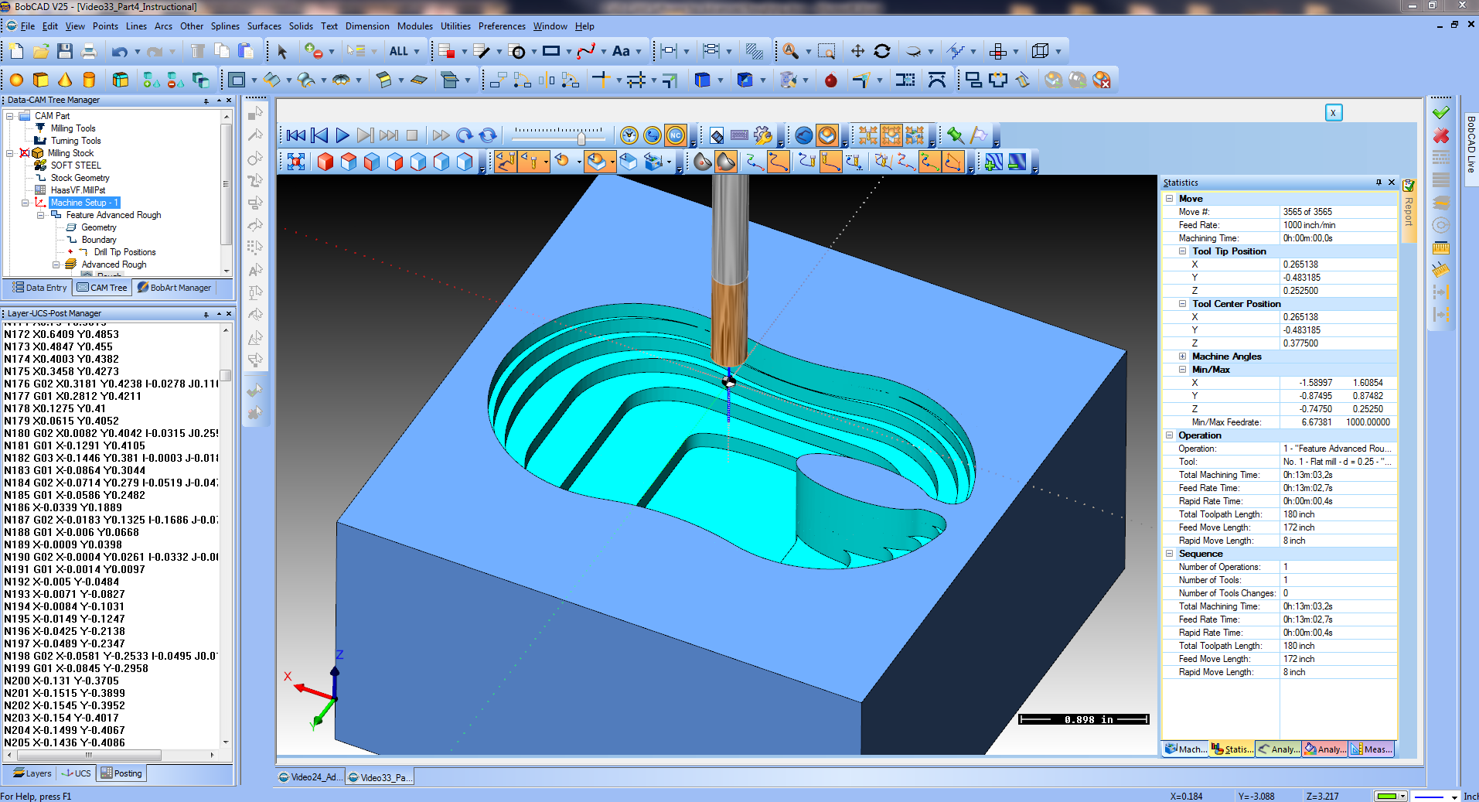The height and width of the screenshot is (802, 1479).
Task: Switch to the Layers tab
Action: [x=32, y=773]
